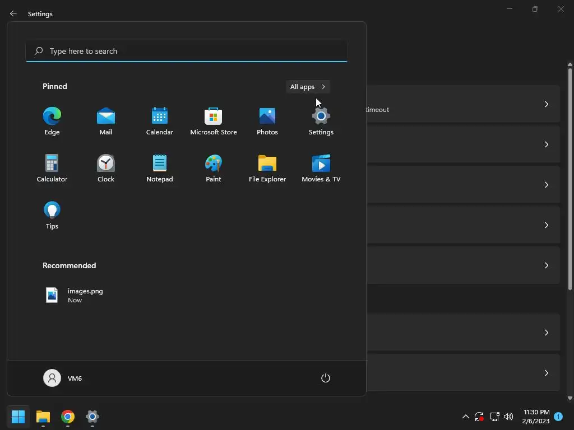The image size is (574, 430).
Task: Show hidden system tray icons
Action: (x=466, y=417)
